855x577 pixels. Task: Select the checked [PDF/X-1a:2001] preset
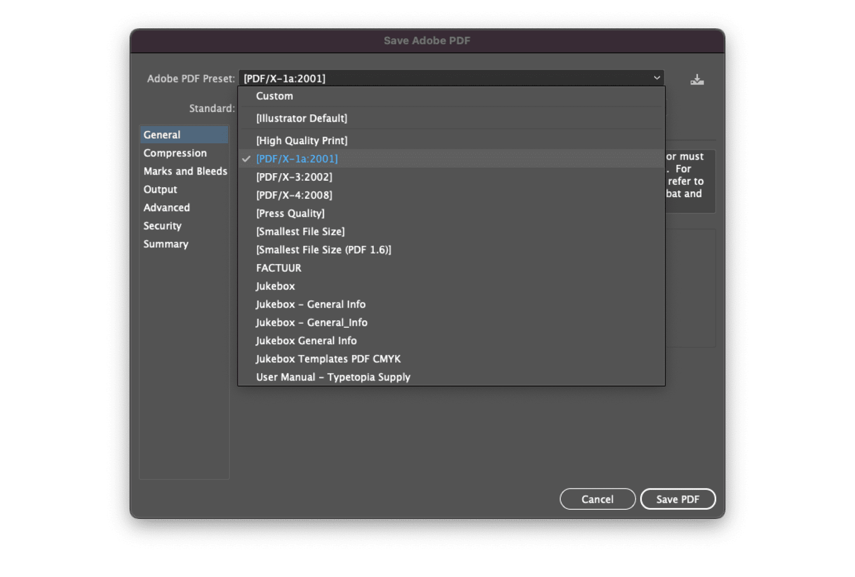[x=451, y=159]
